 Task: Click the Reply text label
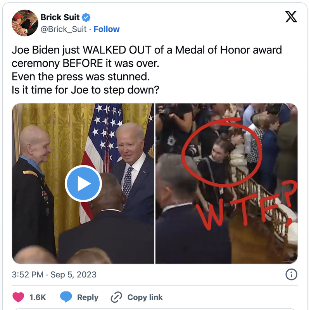pyautogui.click(x=88, y=297)
